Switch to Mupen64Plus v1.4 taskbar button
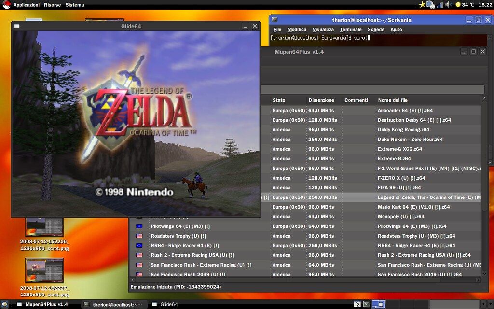Screen dimensions: 494x309 coord(42,304)
